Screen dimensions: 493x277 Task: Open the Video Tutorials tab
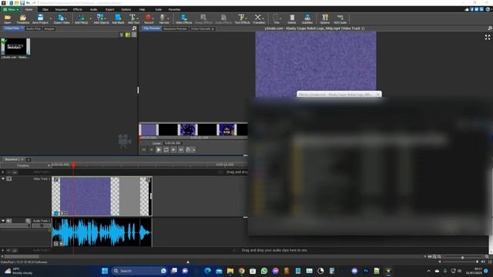click(x=202, y=28)
